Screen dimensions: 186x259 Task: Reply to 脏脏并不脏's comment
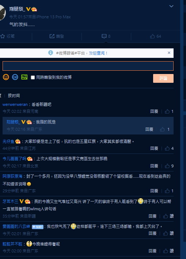pos(152,251)
